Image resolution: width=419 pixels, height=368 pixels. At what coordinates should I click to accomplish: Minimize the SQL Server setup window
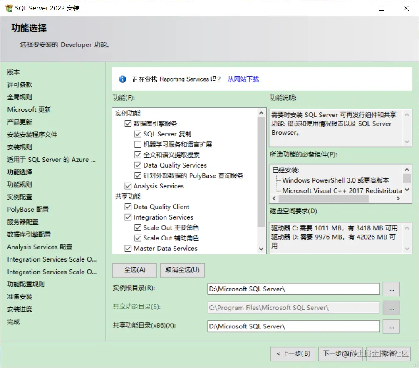click(x=357, y=8)
